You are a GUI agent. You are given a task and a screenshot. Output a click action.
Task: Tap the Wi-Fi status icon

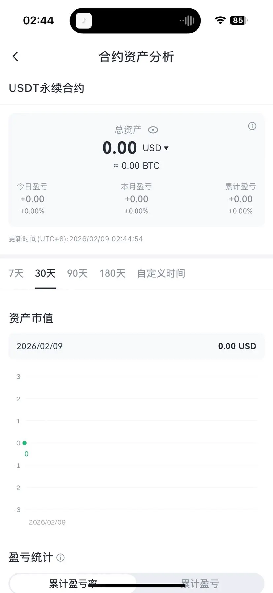(x=220, y=20)
